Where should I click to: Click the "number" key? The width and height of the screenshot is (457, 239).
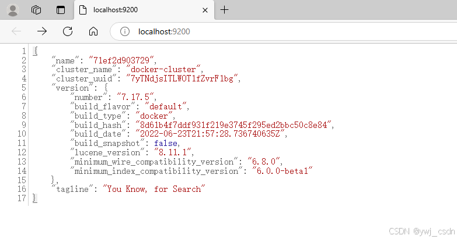click(x=89, y=97)
